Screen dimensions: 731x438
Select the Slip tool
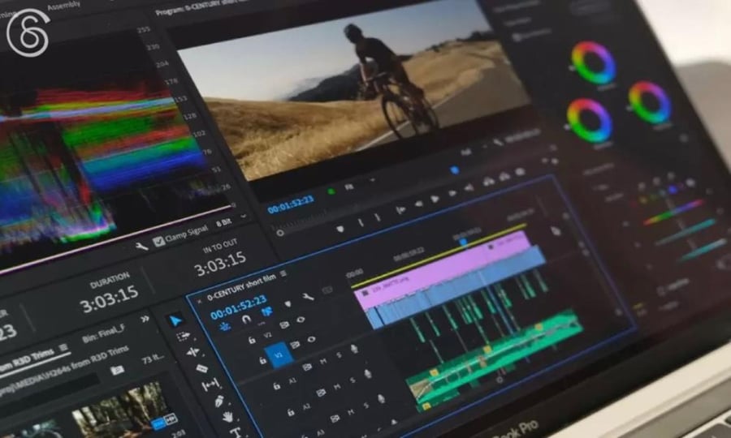click(210, 384)
